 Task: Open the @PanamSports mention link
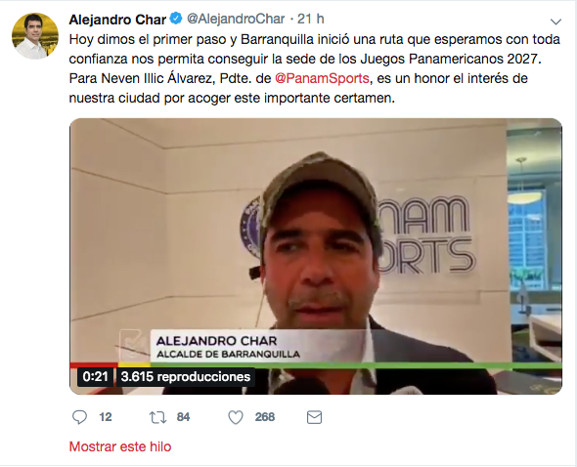(x=322, y=78)
